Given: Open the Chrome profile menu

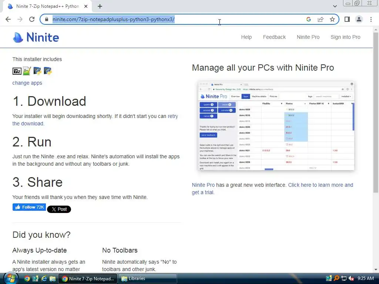Looking at the screenshot, I should (x=359, y=19).
